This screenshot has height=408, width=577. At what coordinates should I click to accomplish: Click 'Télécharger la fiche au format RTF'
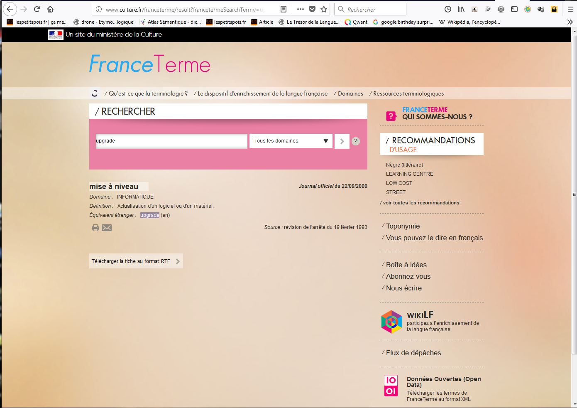(136, 261)
